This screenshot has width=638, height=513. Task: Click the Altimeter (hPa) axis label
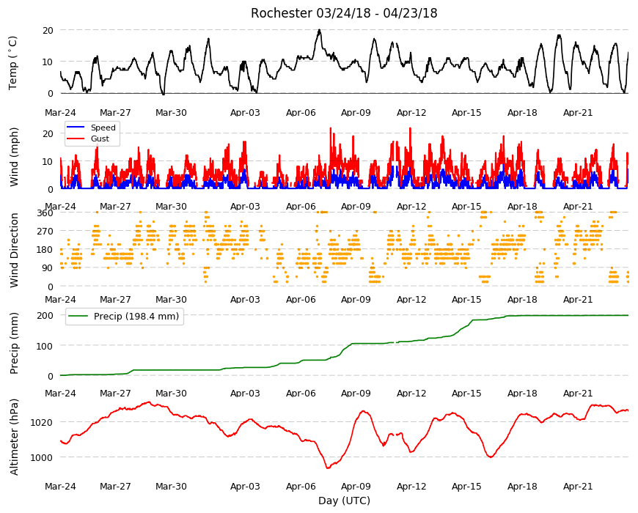(x=14, y=437)
